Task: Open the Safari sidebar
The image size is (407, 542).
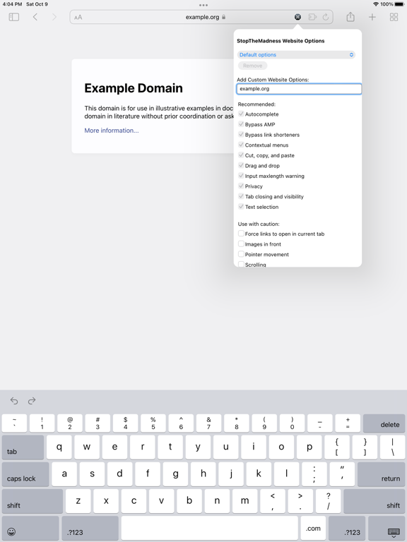Action: pyautogui.click(x=14, y=17)
